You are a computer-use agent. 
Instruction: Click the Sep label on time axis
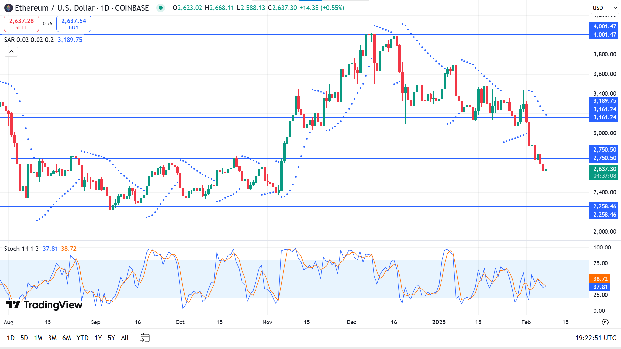[96, 322]
